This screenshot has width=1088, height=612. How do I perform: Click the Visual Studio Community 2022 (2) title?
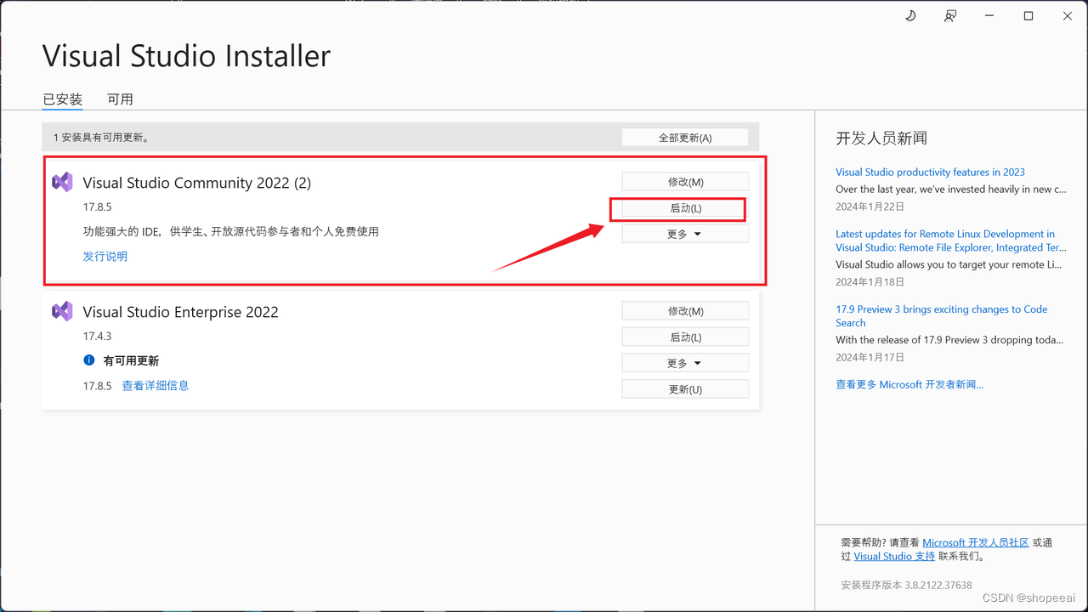click(x=197, y=183)
